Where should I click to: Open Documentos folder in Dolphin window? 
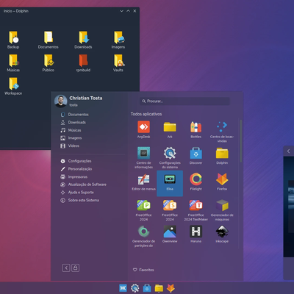49,40
